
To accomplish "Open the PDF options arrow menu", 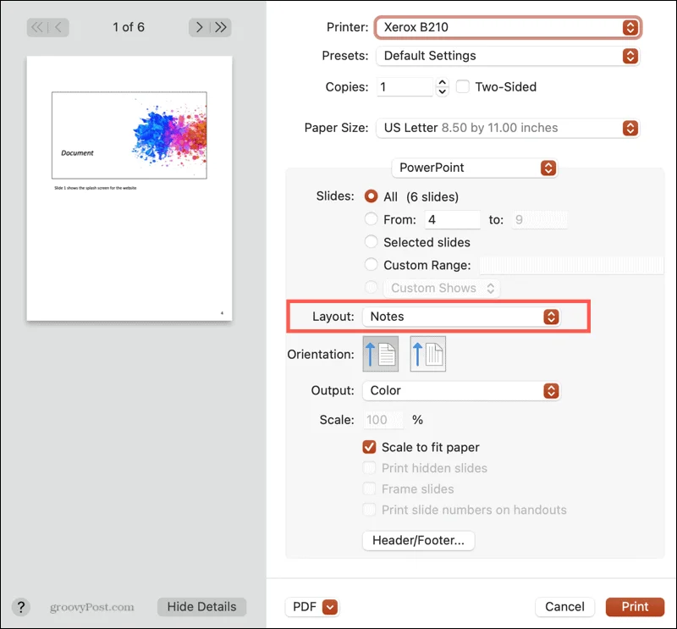I will click(x=330, y=607).
